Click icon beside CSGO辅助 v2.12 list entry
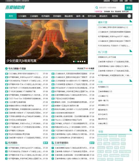Screen dimensions: 139x161 [6, 74]
